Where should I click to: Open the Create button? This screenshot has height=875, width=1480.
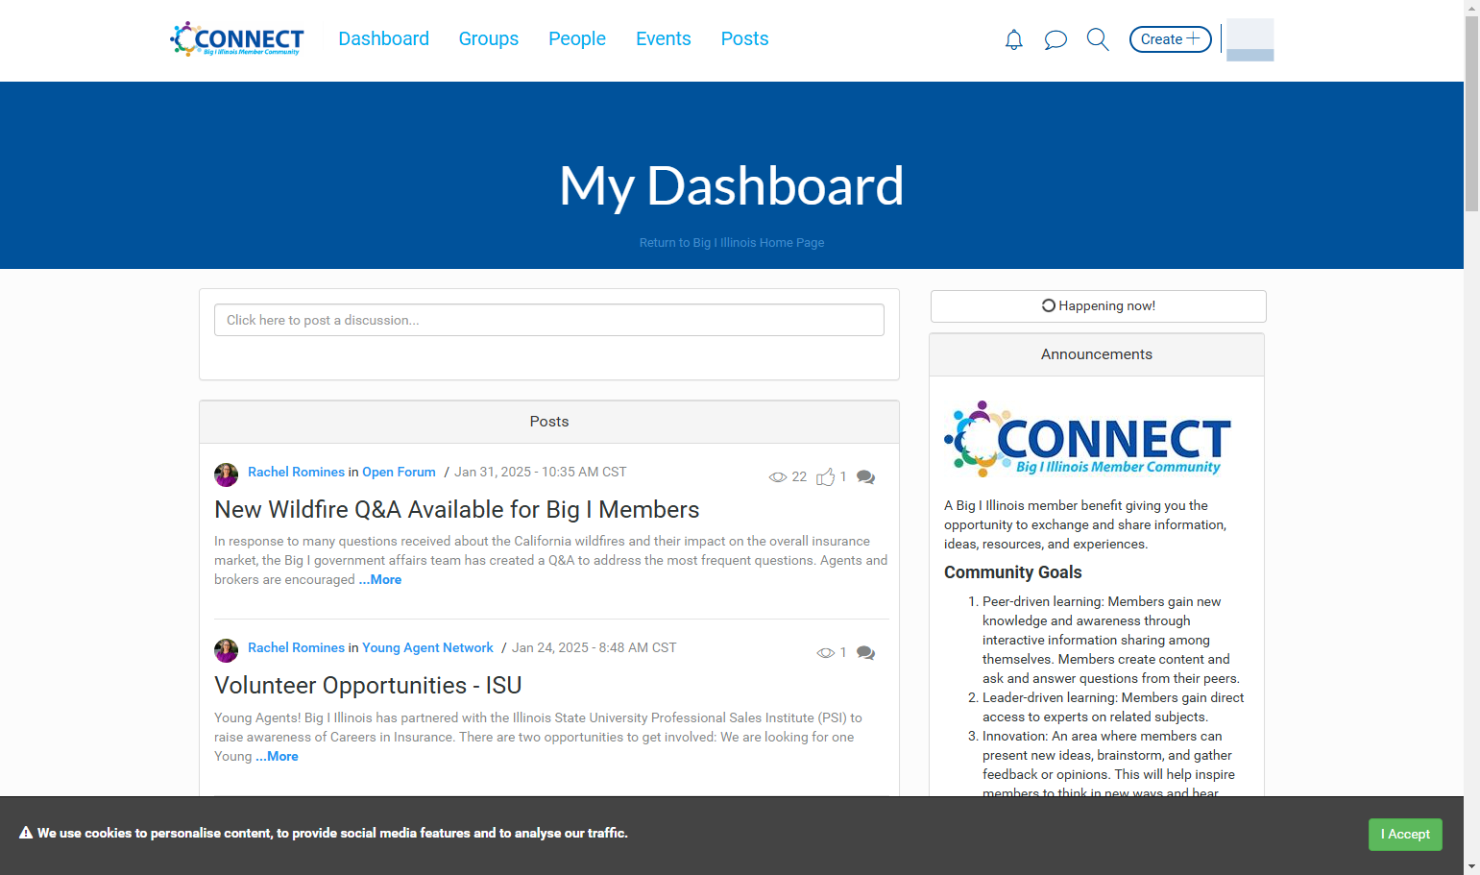1170,39
